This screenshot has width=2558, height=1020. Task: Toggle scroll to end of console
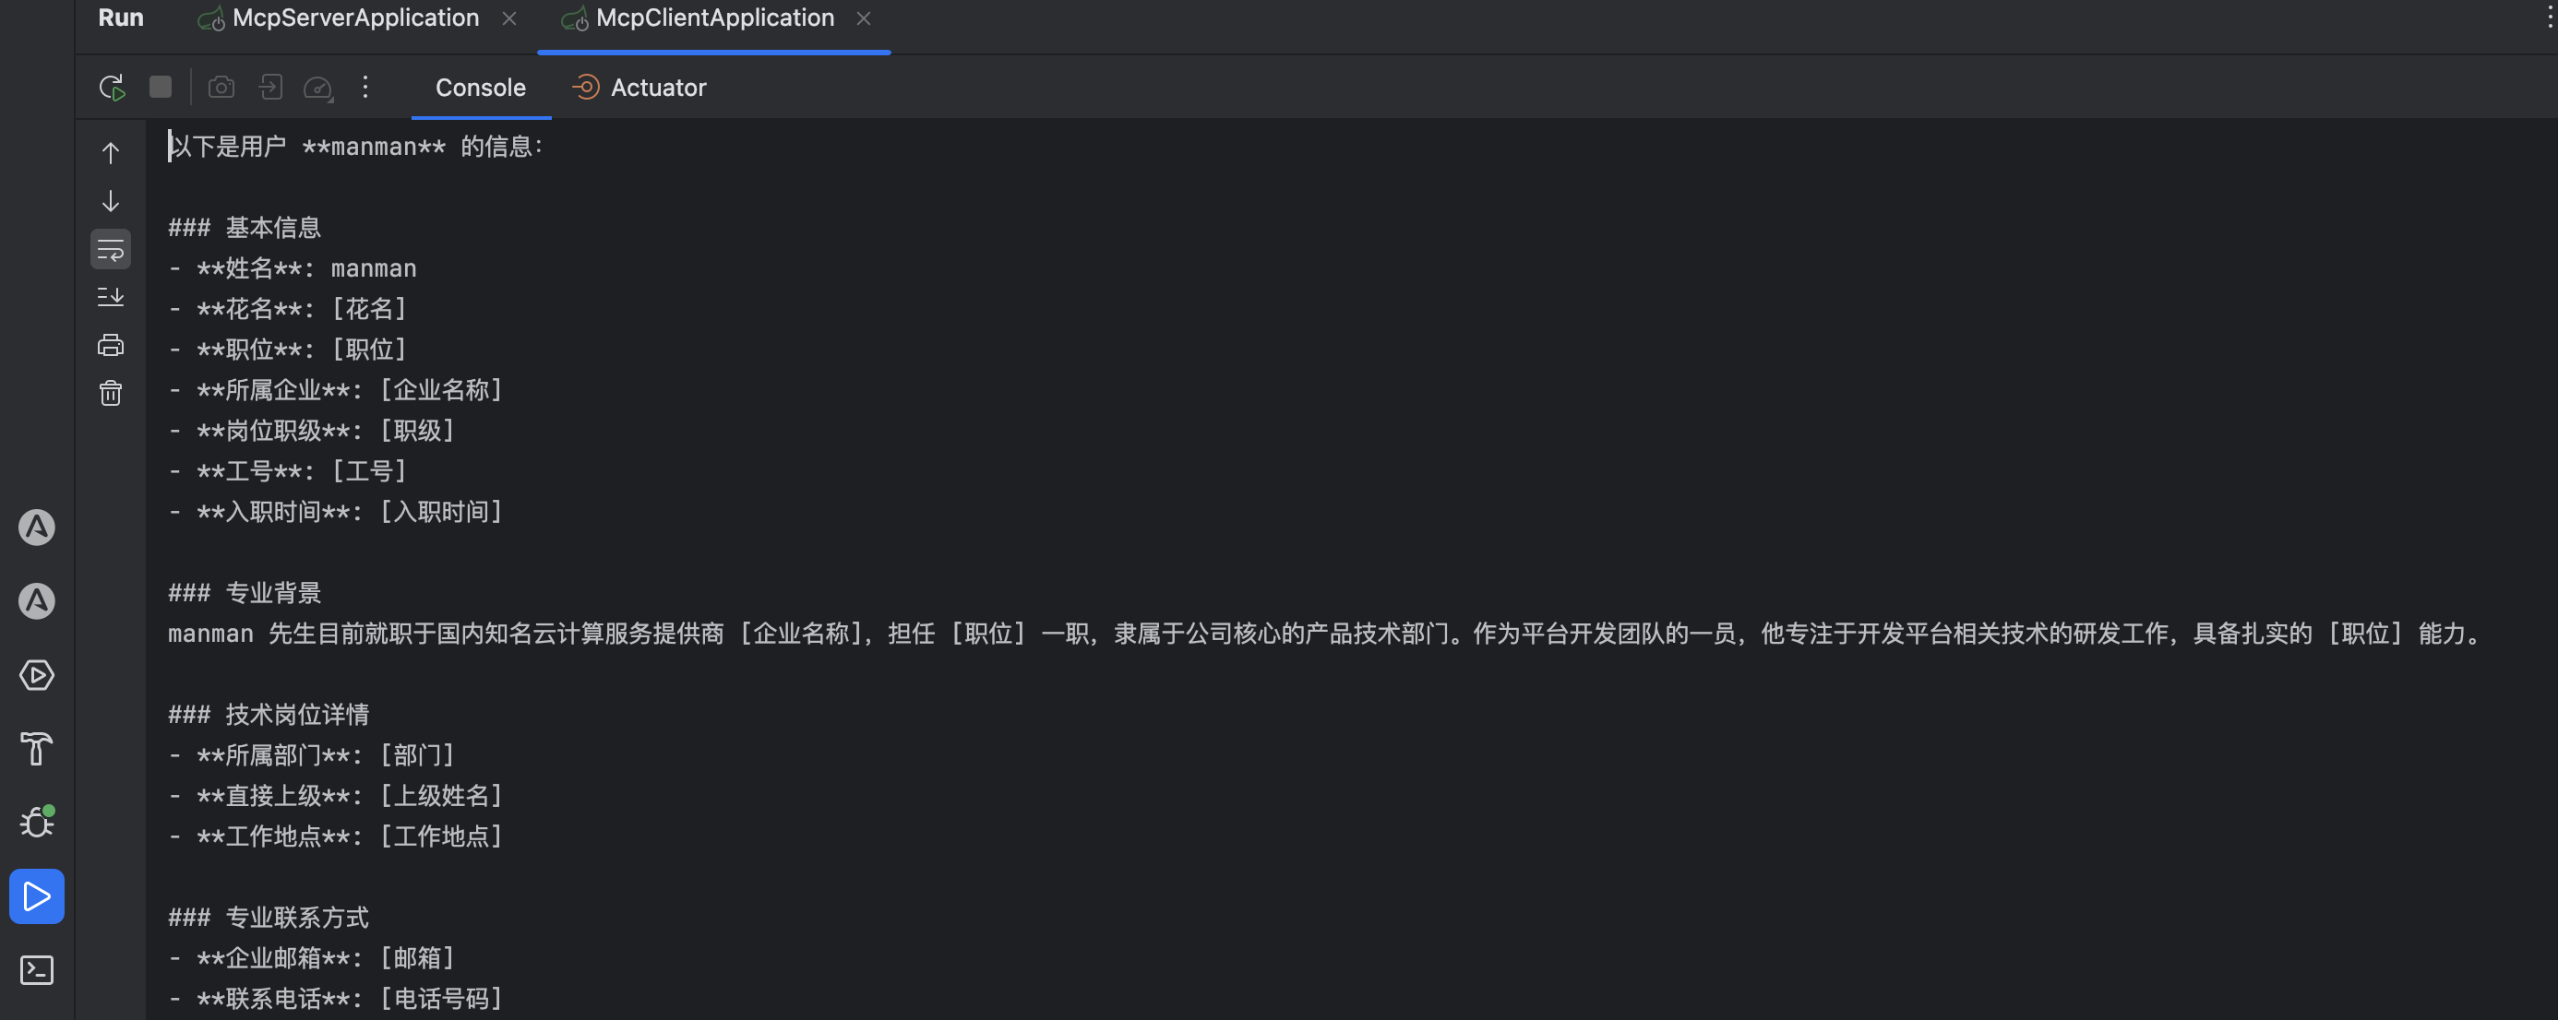click(110, 297)
